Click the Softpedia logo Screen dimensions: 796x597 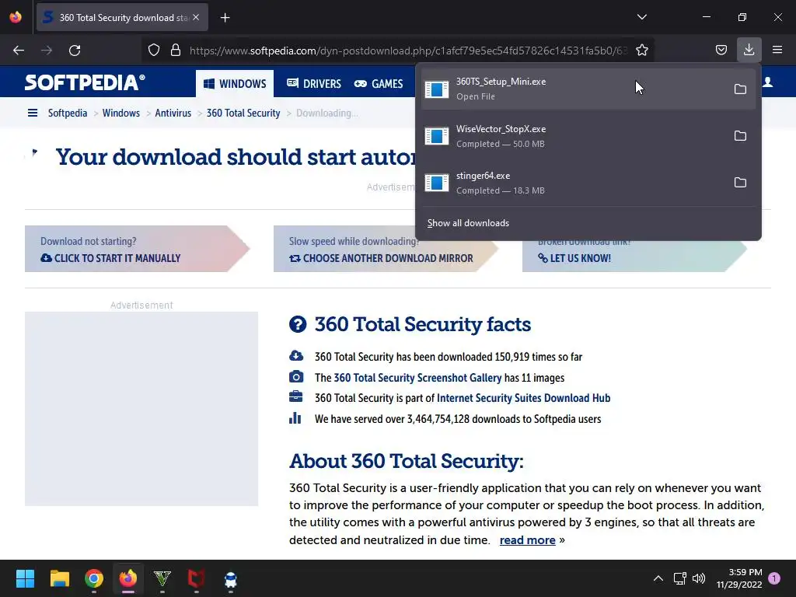point(85,82)
